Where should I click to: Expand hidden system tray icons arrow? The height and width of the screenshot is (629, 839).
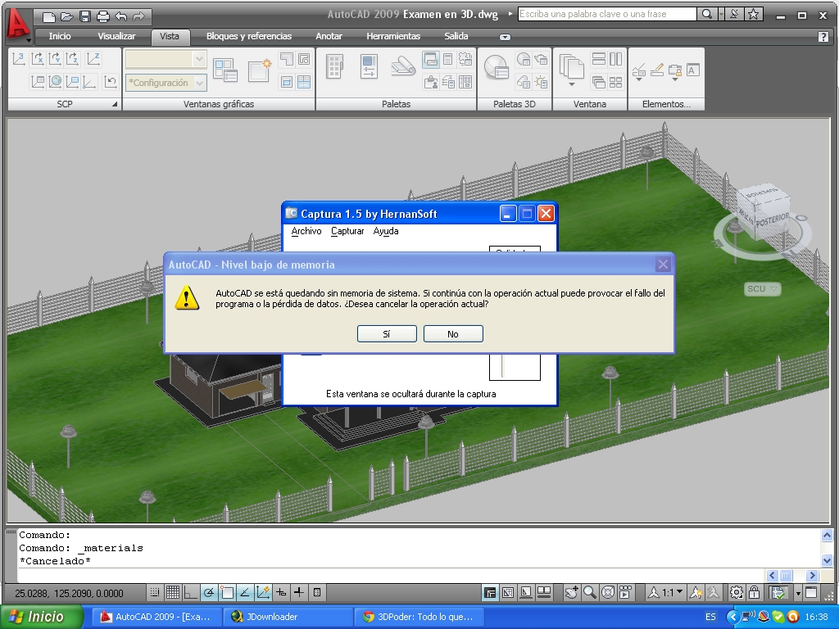[x=732, y=618]
